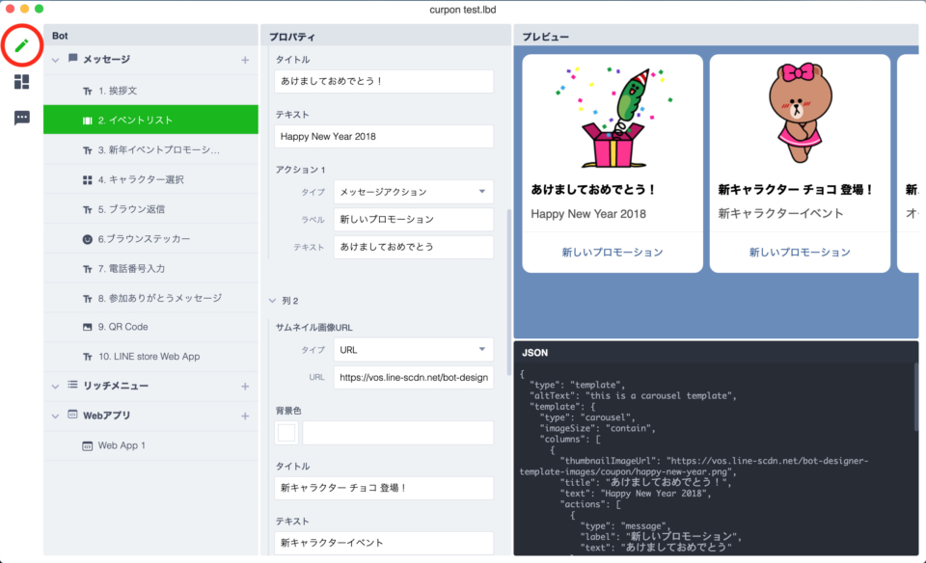Screen dimensions: 926x563
Task: Click the Bot panel header
Action: click(150, 36)
